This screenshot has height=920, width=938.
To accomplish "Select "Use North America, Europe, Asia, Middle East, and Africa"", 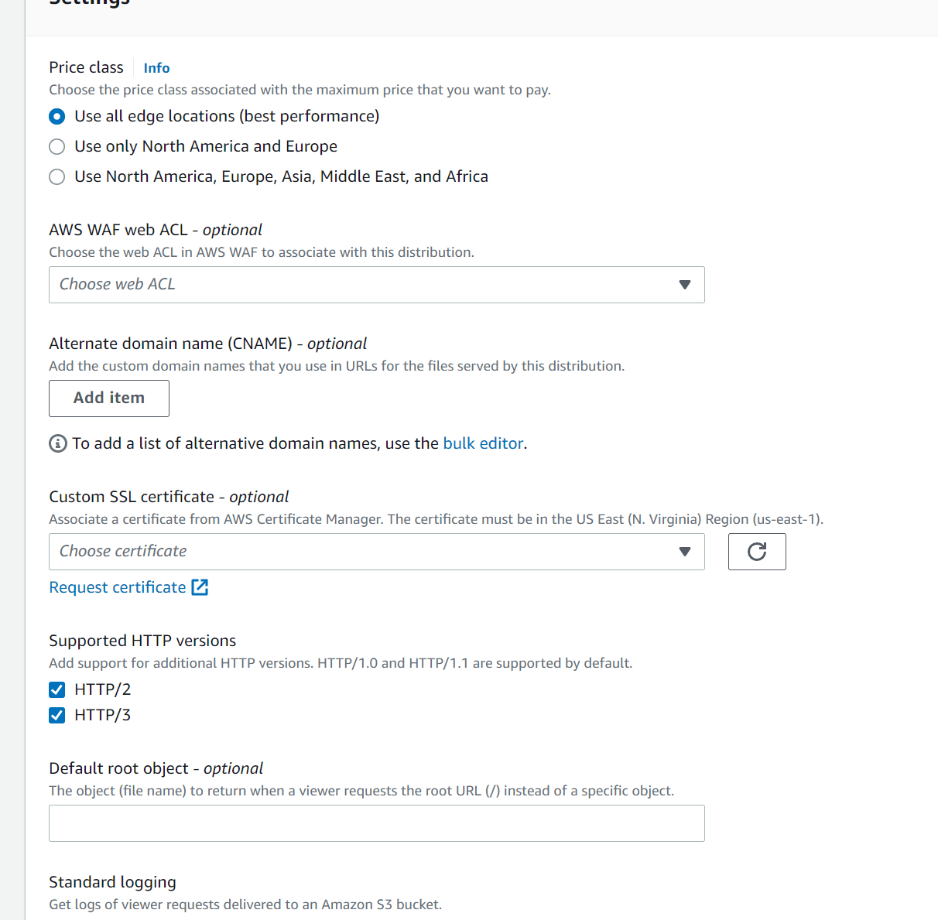I will [x=56, y=176].
